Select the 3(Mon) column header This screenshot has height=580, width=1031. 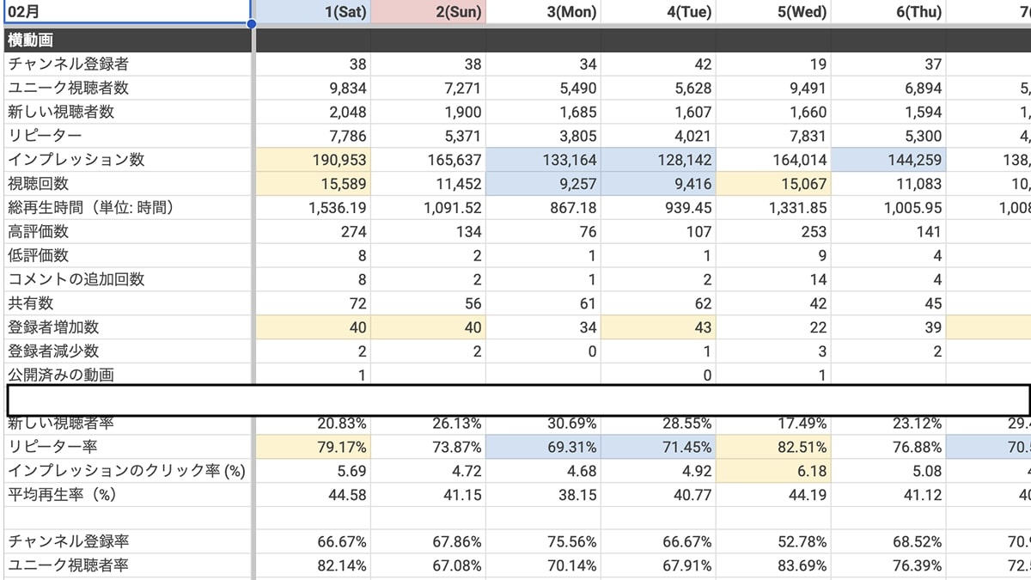544,11
